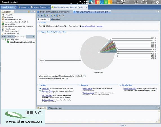161x127 pixels.
Task: Click the Navigation History tab icon
Action: coord(49,108)
